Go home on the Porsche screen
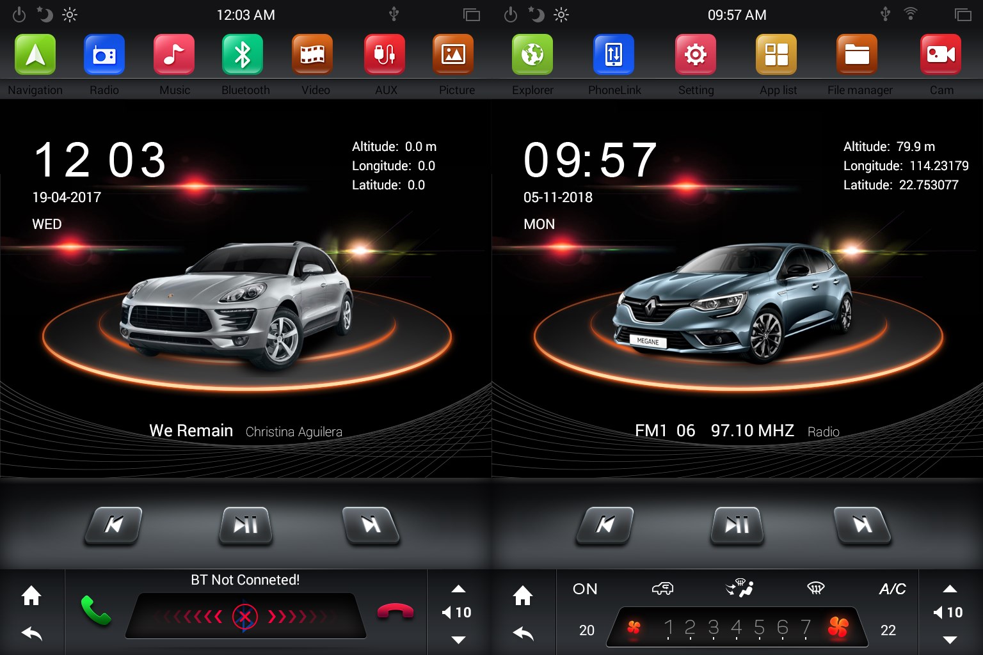Viewport: 983px width, 655px height. tap(31, 596)
